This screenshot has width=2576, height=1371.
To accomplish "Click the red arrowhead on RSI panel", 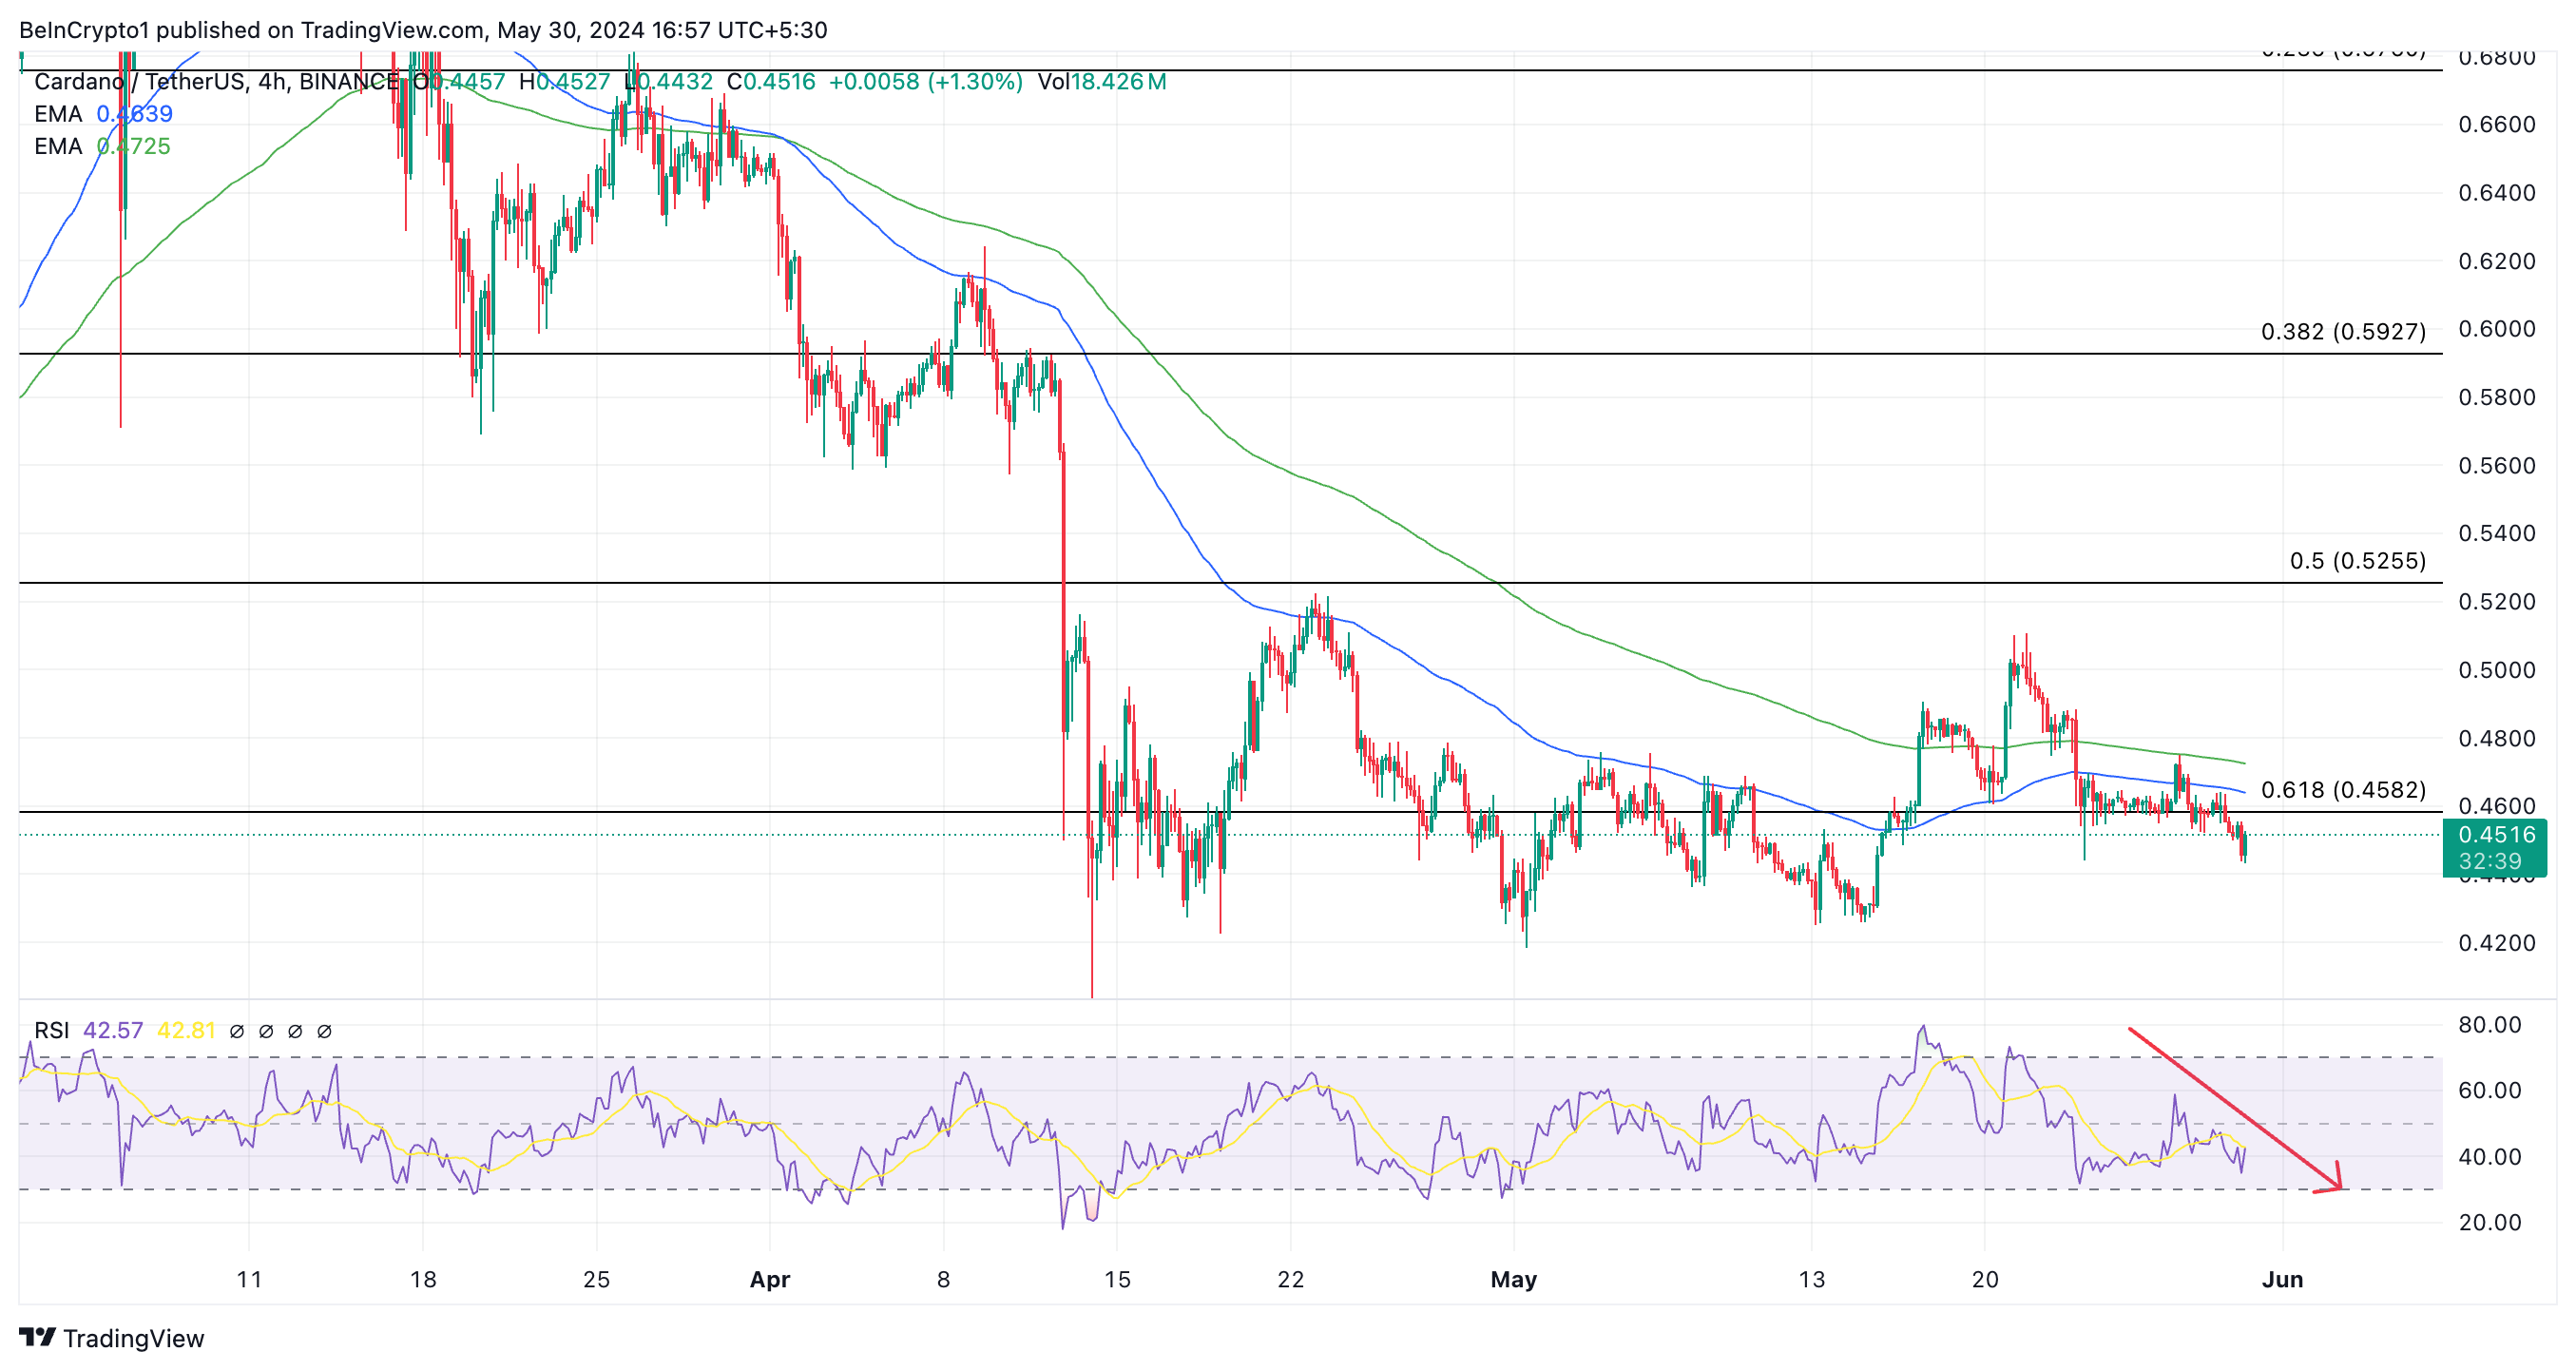I will click(2333, 1181).
